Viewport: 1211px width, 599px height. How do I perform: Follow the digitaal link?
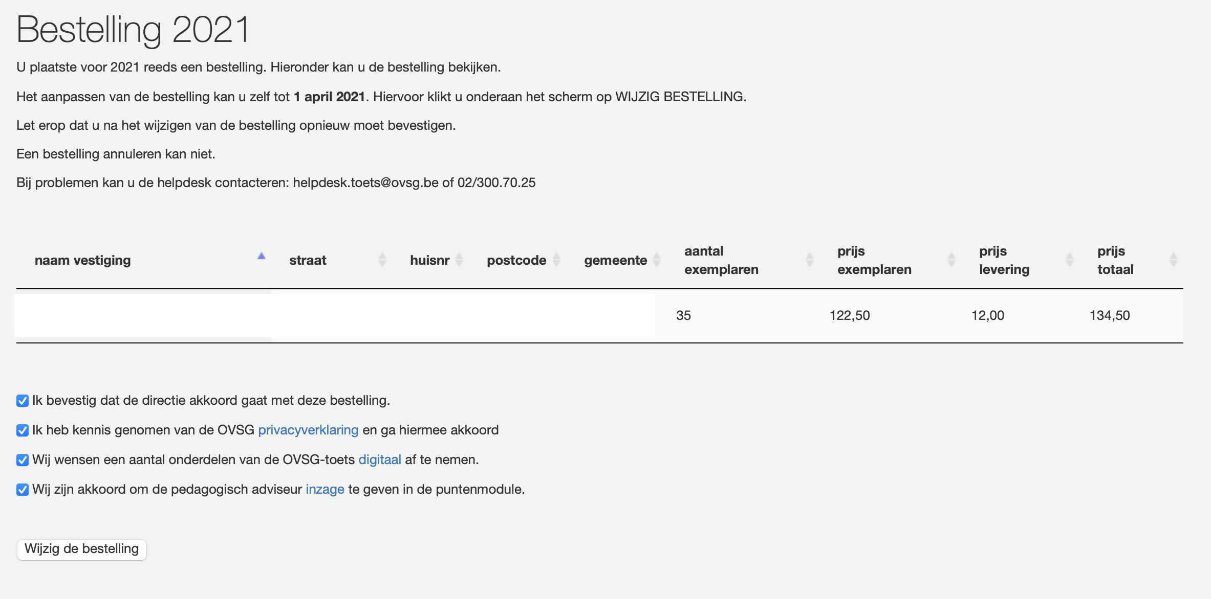(379, 460)
